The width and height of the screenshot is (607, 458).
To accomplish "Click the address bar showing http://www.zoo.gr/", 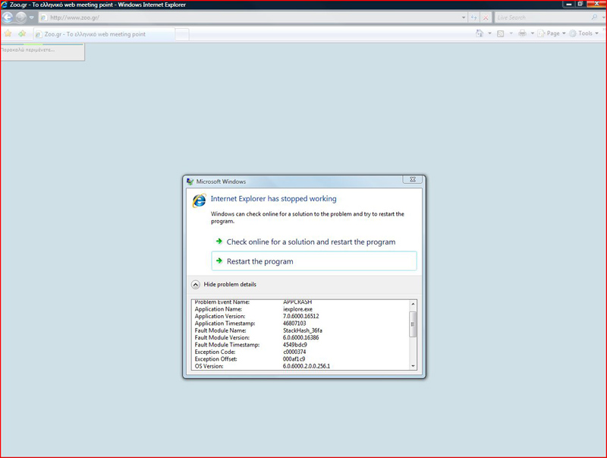I will [x=250, y=17].
